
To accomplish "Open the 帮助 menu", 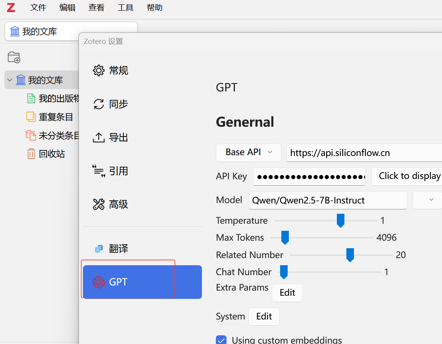I will (x=154, y=7).
